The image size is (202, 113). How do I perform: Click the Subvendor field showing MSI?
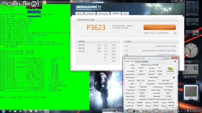(x=165, y=81)
